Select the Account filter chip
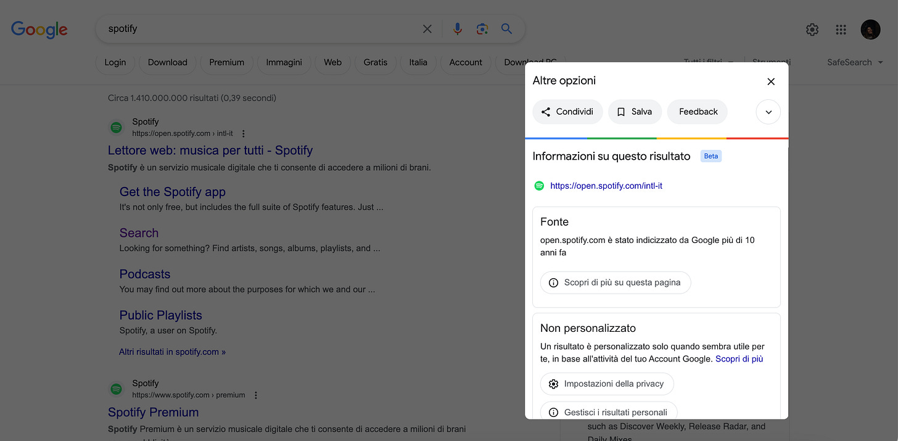Screen dimensions: 898x441 pos(466,62)
